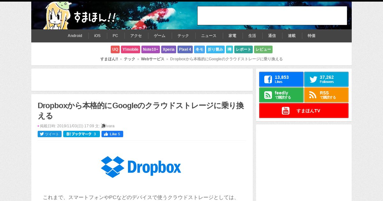
Task: Click the Webサービス breadcrumb link
Action: (153, 59)
